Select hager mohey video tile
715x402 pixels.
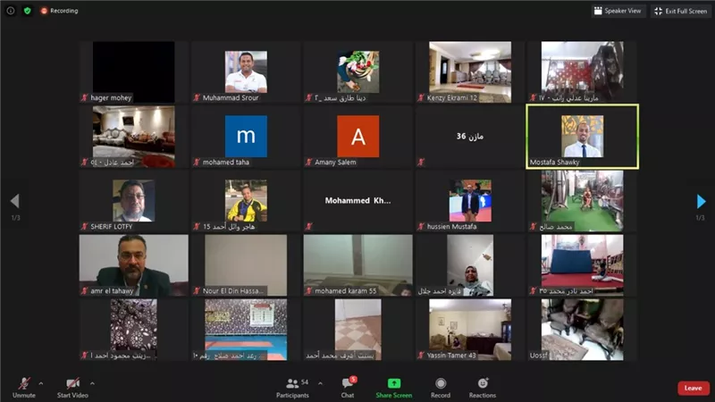(133, 72)
